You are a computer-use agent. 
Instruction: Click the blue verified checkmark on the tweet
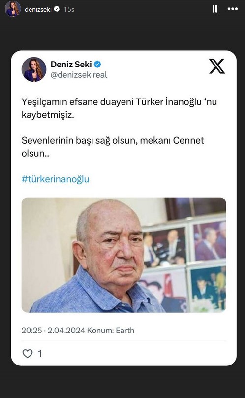coord(97,65)
